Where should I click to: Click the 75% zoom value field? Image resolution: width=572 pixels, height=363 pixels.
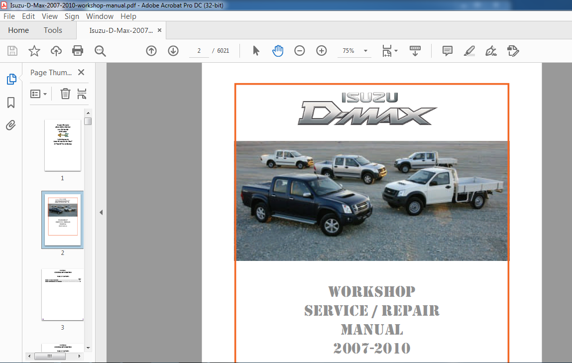pos(349,51)
